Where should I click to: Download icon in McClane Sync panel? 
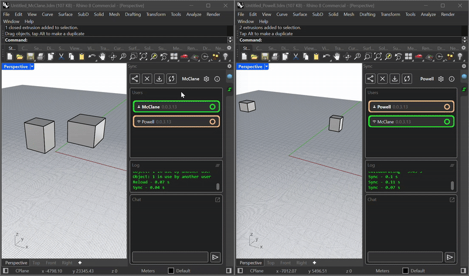point(159,79)
